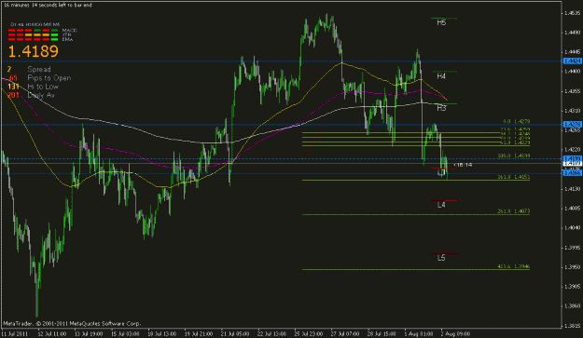Click the '<16:14' bar countdown label
Viewport: 583px width, 338px height.
pyautogui.click(x=463, y=165)
